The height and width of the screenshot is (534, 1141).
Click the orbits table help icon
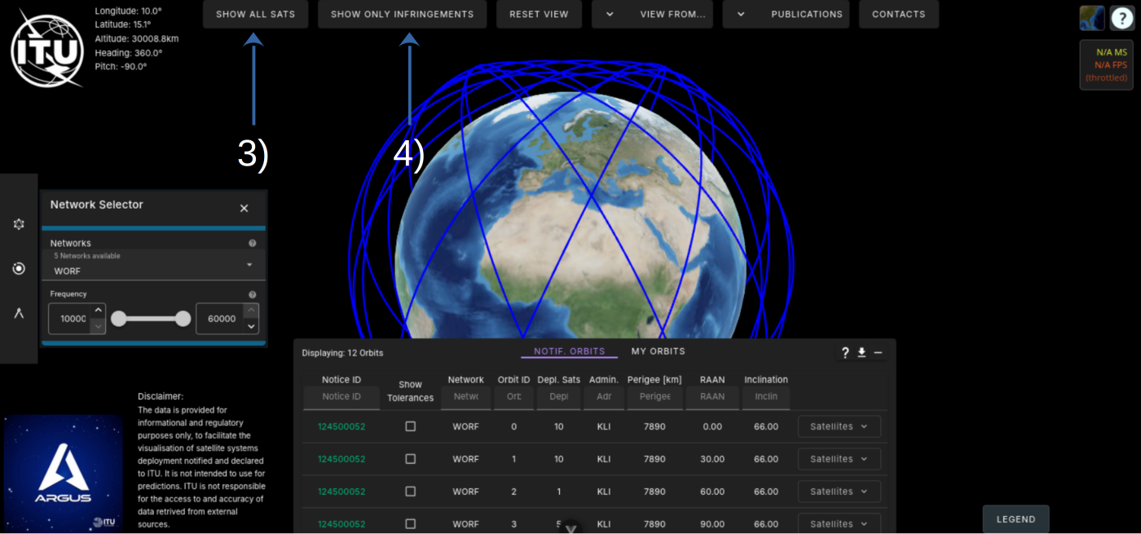(x=845, y=352)
